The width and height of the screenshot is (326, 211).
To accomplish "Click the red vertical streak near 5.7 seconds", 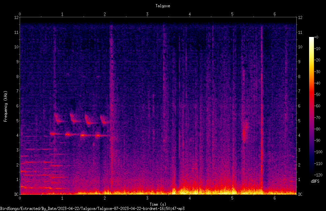I will (x=262, y=106).
